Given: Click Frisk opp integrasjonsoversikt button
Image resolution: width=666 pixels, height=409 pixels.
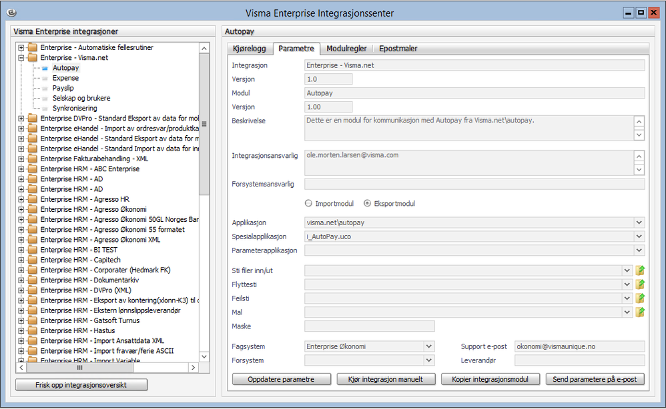Looking at the screenshot, I should pos(81,385).
